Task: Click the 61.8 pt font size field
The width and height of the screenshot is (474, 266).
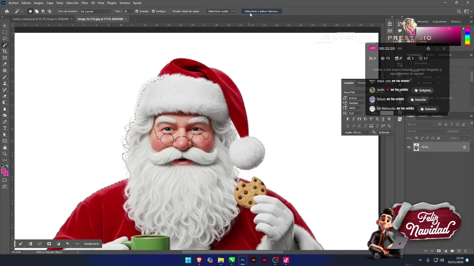Action: tap(357, 98)
